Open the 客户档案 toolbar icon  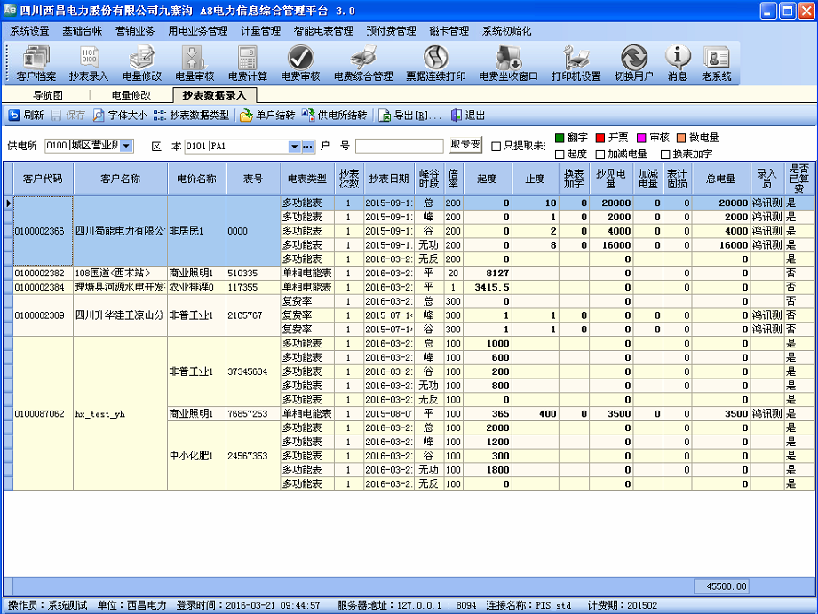pos(36,62)
